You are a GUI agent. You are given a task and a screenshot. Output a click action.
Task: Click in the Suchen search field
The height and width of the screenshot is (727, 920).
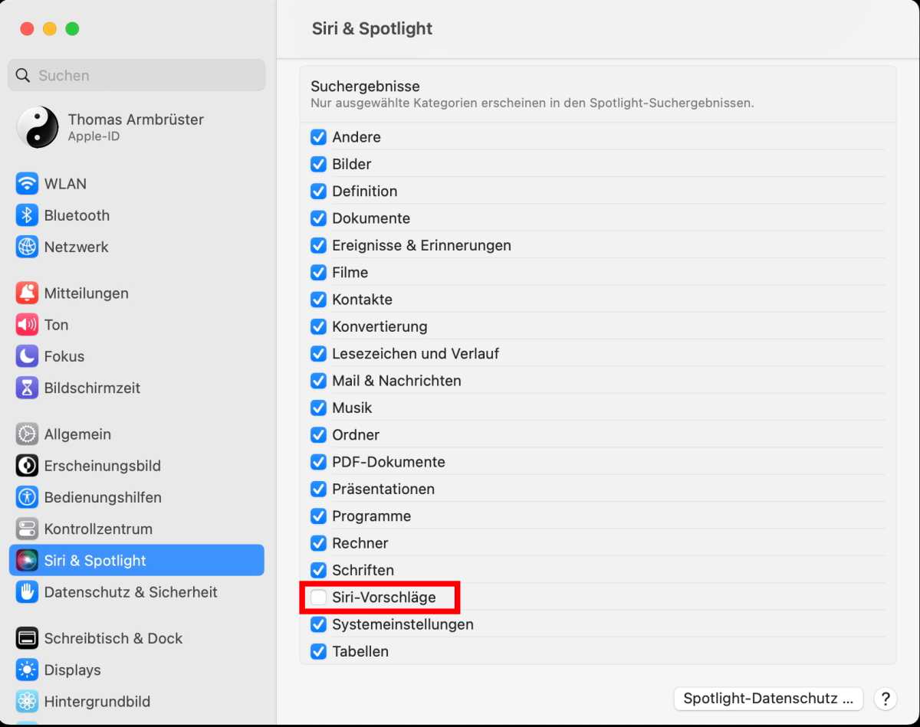pyautogui.click(x=136, y=75)
